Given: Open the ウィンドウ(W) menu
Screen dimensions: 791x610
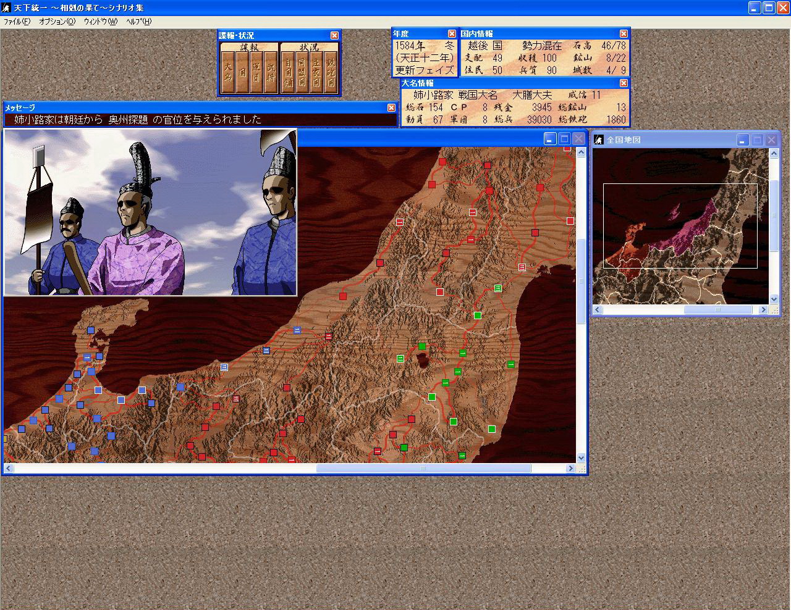Looking at the screenshot, I should (100, 22).
